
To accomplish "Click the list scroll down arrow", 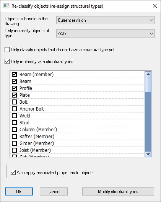I will pyautogui.click(x=148, y=154).
